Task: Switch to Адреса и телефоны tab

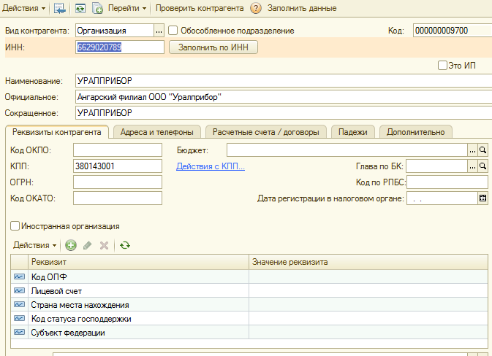Action: [156, 132]
